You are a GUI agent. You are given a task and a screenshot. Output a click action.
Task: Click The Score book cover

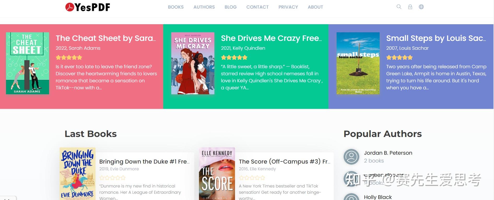pos(217,174)
